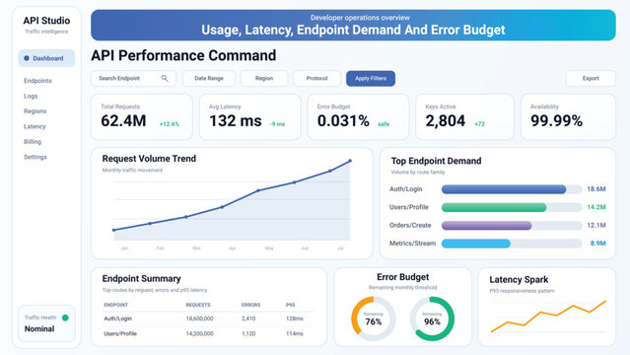
Task: Click the 8.9M value label
Action: point(597,244)
